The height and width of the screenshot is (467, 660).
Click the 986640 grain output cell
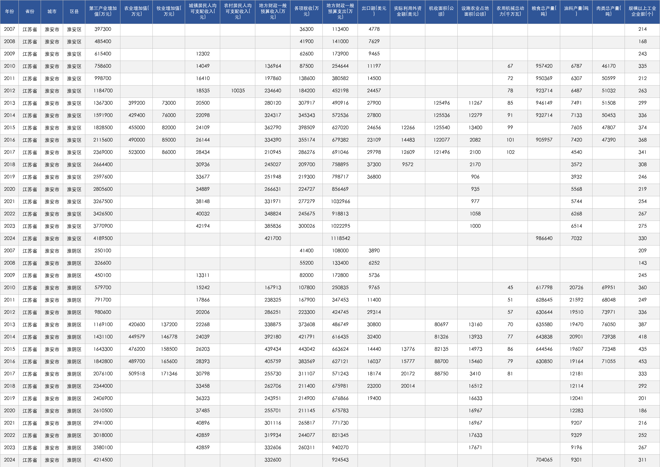tap(544, 239)
